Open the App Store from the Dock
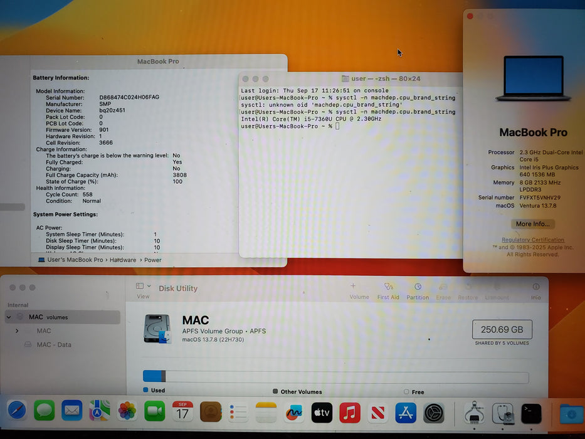 [406, 413]
